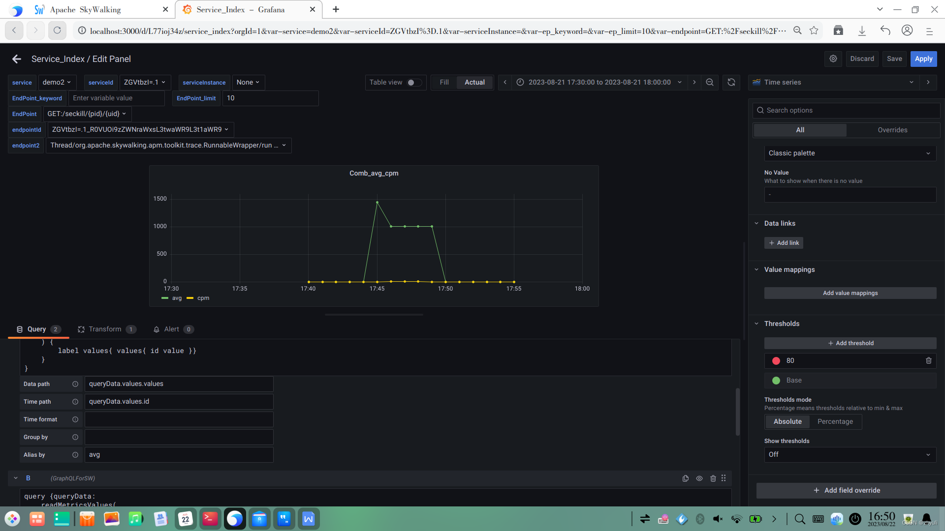Remove query B with trash icon
The height and width of the screenshot is (531, 945).
pos(713,478)
